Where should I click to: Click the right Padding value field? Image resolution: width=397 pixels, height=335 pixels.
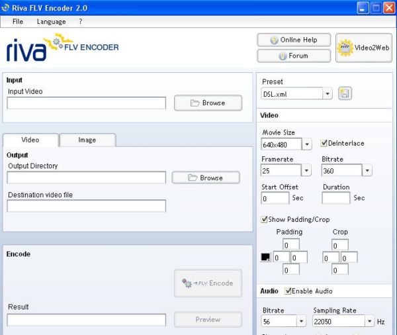(299, 258)
